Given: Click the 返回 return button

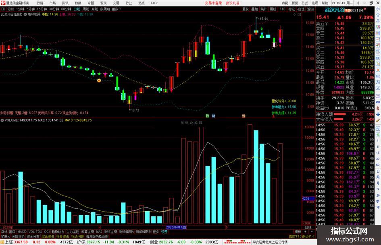Looking at the screenshot, I should point(310,9).
